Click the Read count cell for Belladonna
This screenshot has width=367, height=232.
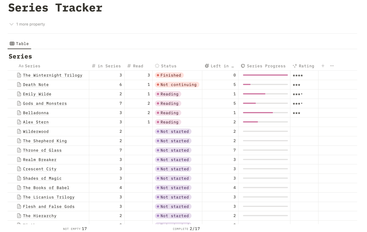pos(138,113)
